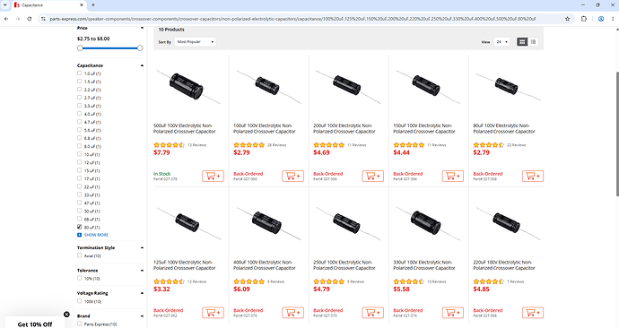Switch to list view layout
619x328 pixels.
(533, 42)
